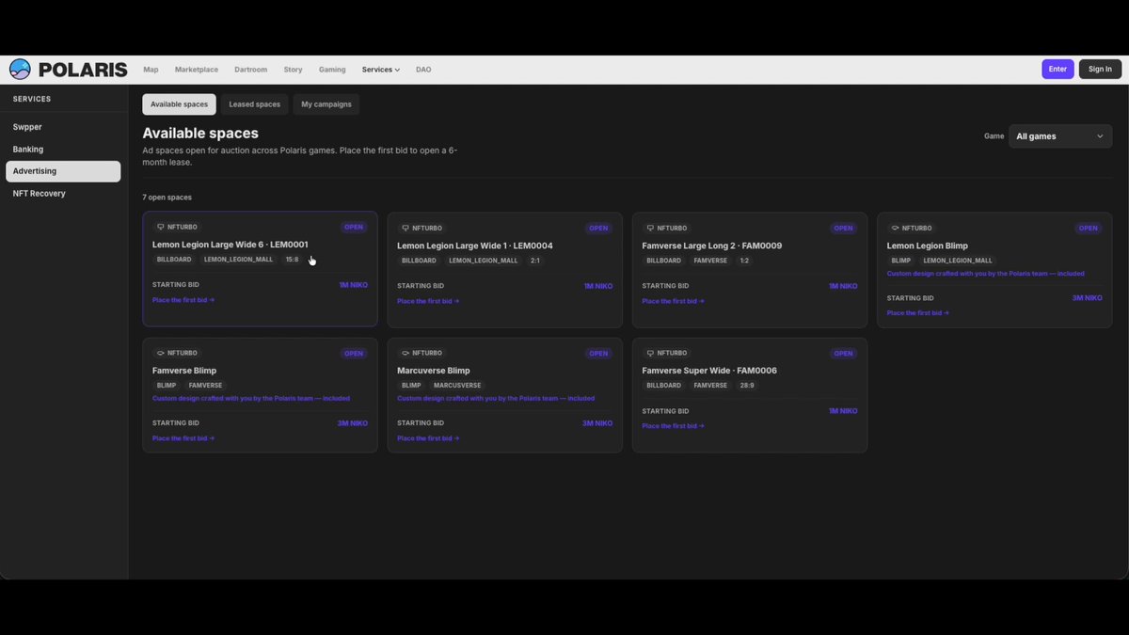The width and height of the screenshot is (1129, 635).
Task: Click the "Marcuverse Blimp" card title
Action: coord(434,371)
